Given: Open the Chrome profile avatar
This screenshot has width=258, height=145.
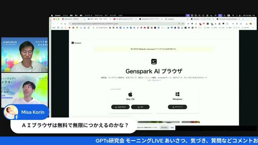Looking at the screenshot, I should 251,24.
